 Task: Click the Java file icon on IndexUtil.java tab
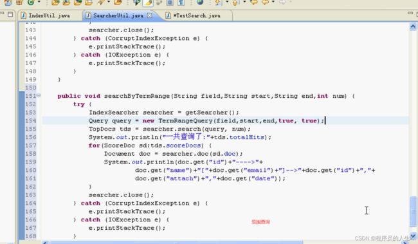tap(23, 15)
